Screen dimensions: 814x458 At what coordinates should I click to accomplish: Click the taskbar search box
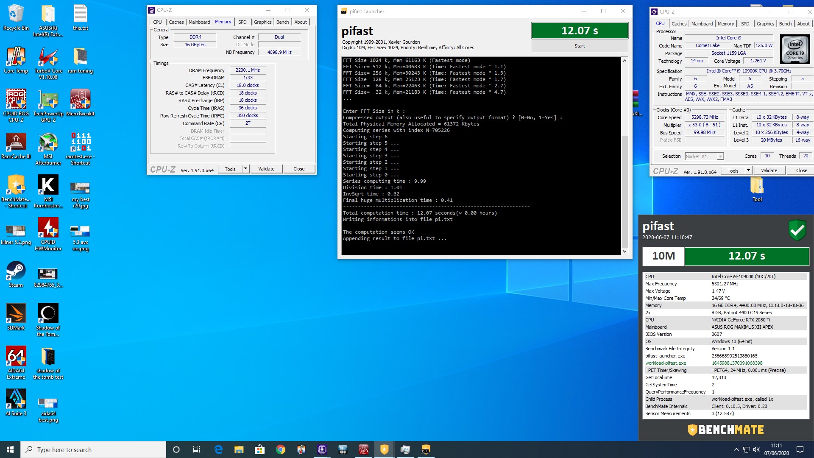pos(93,450)
